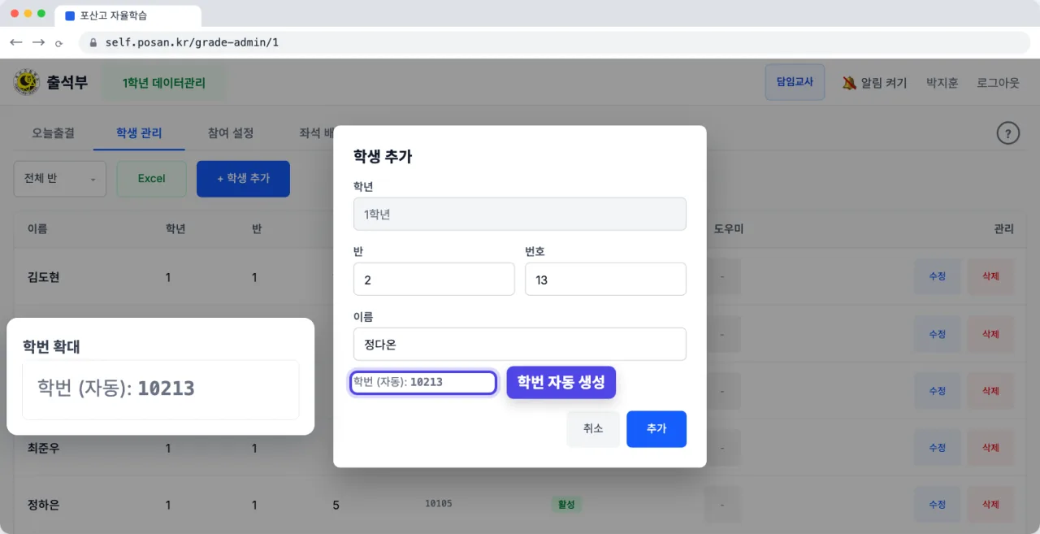This screenshot has height=534, width=1040.
Task: Open the 전체 반 class filter dropdown
Action: pyautogui.click(x=60, y=178)
